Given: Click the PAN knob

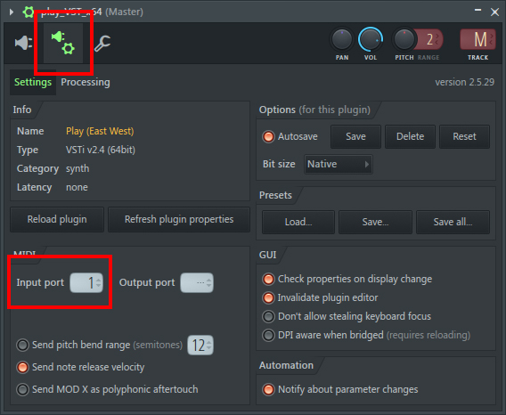Looking at the screenshot, I should [342, 39].
